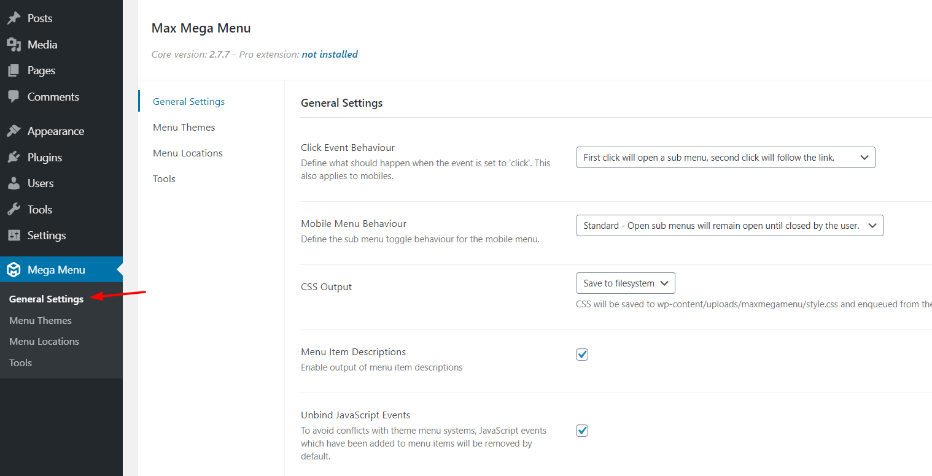The height and width of the screenshot is (476, 932).
Task: Click the 'CSS Output' label
Action: pyautogui.click(x=327, y=287)
